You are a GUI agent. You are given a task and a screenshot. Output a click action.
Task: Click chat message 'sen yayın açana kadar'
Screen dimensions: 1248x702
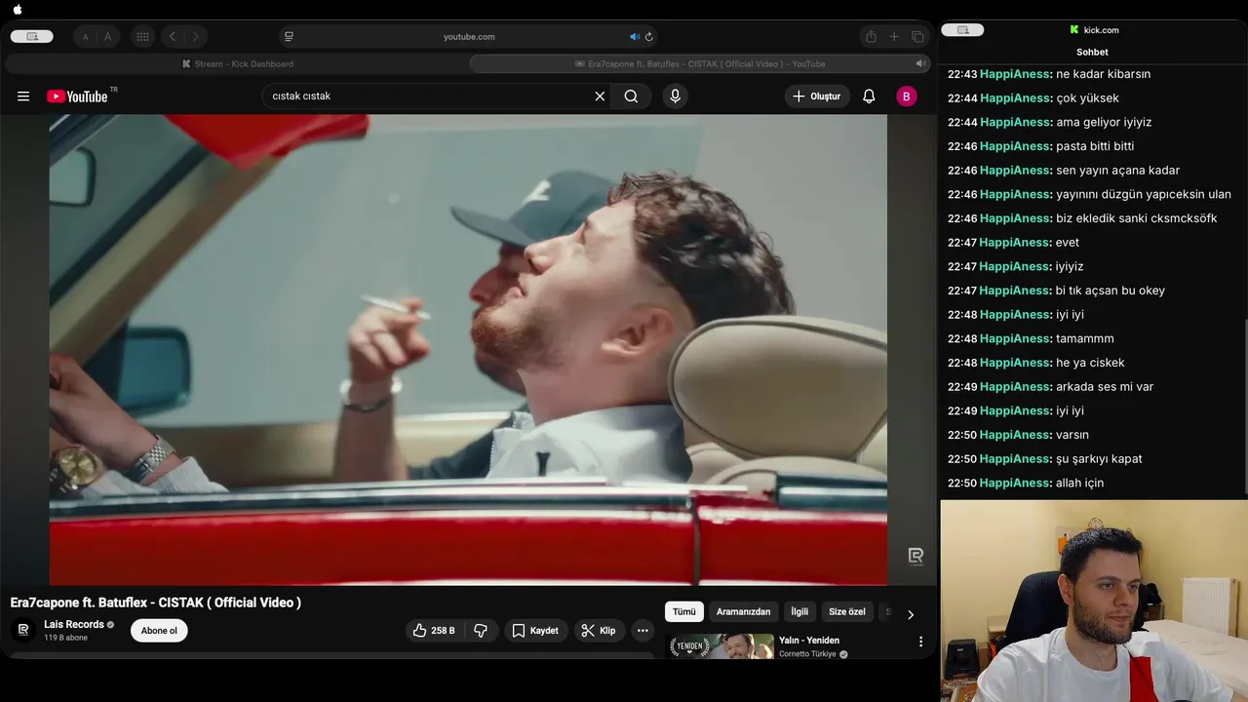pos(1117,171)
